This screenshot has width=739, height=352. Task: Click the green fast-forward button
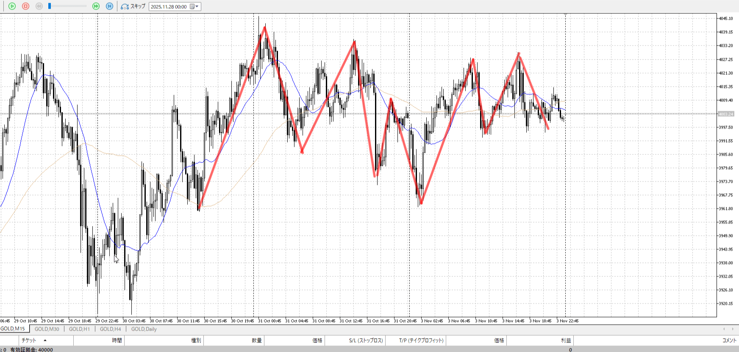(96, 6)
